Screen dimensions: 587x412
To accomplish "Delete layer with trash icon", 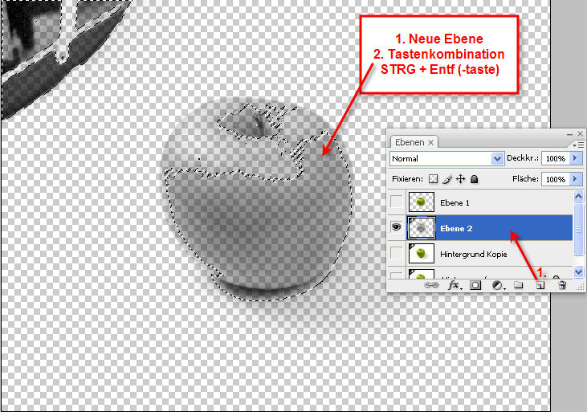I will click(x=562, y=285).
